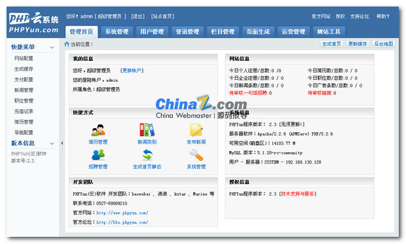Click the 快捷方式 panel header
Viewport: 406px width, 244px height.
[x=143, y=113]
